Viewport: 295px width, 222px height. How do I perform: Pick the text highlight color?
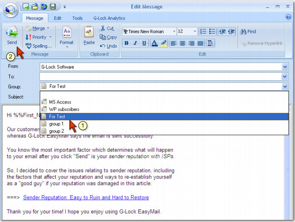click(x=164, y=43)
